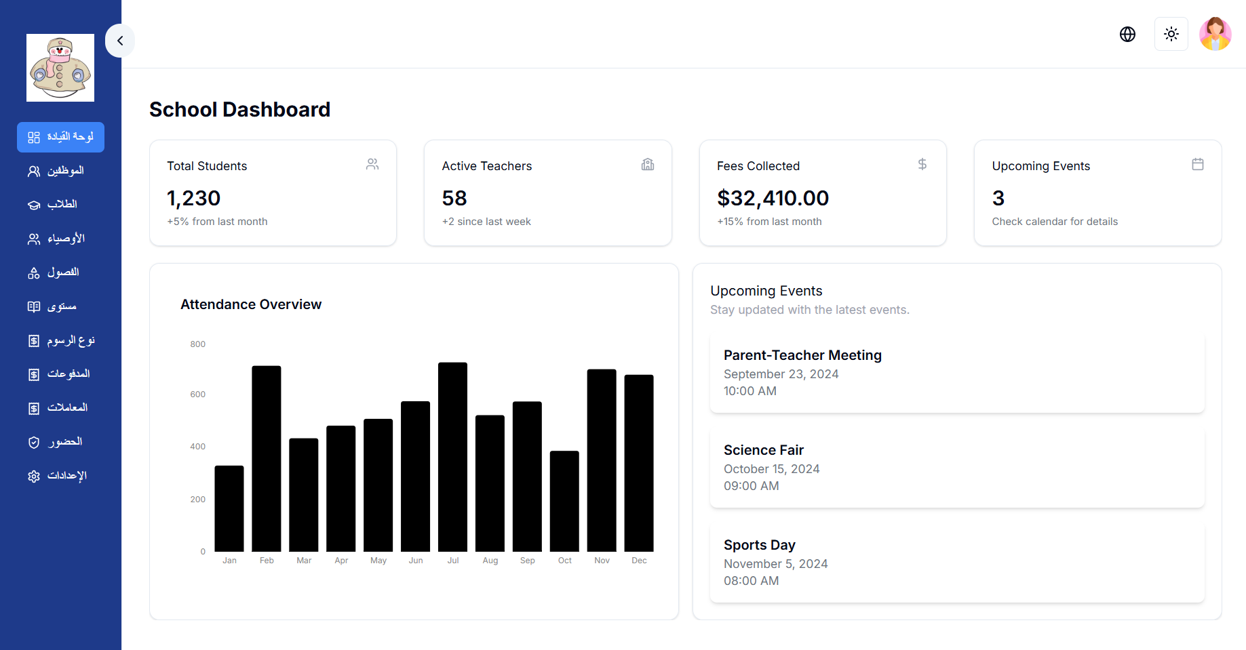This screenshot has width=1246, height=650.
Task: Toggle the light/dark theme sun button
Action: (1171, 34)
